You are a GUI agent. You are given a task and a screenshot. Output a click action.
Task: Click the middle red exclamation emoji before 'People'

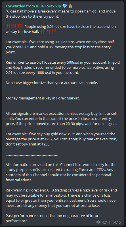(x=14, y=27)
